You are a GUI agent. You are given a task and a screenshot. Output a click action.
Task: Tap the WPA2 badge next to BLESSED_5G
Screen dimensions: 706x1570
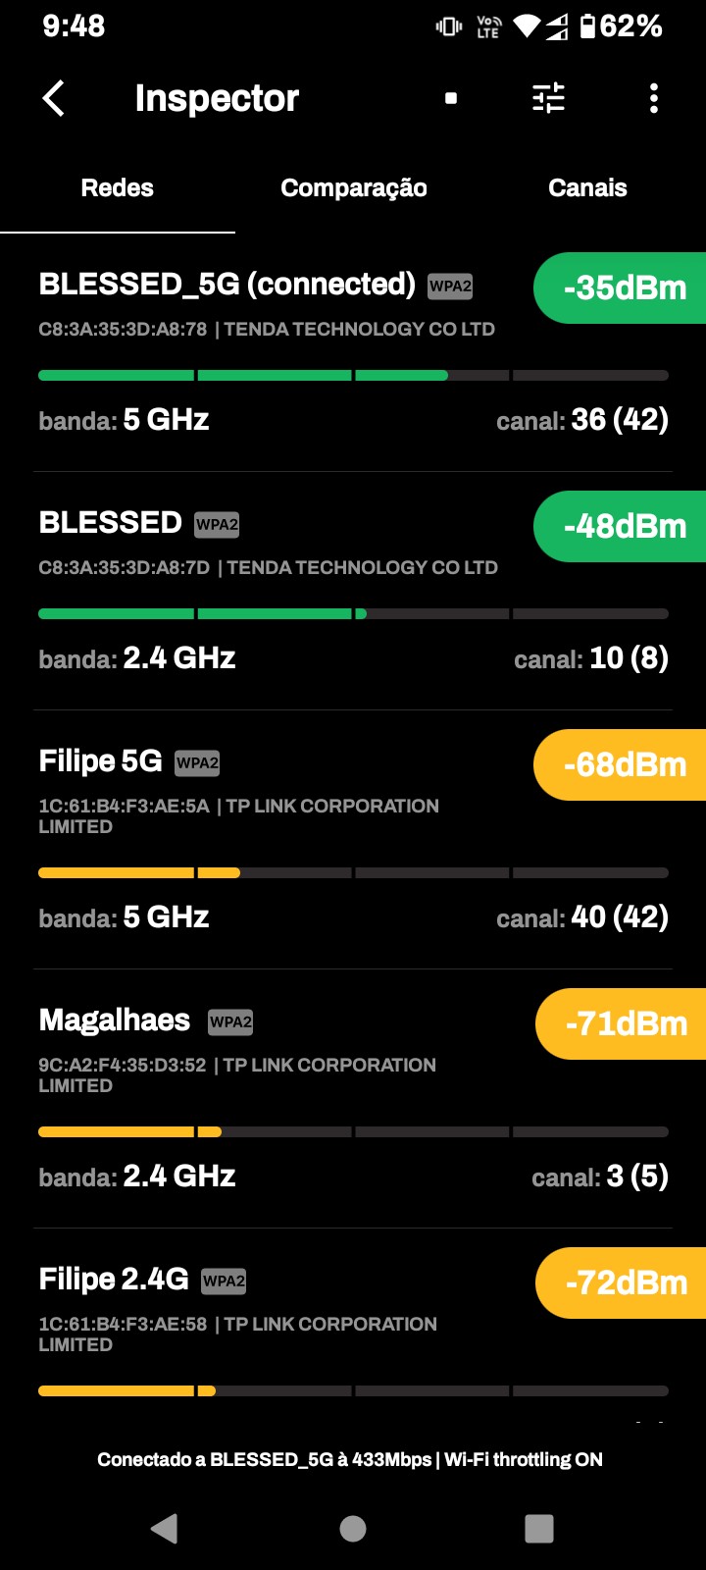(x=450, y=287)
